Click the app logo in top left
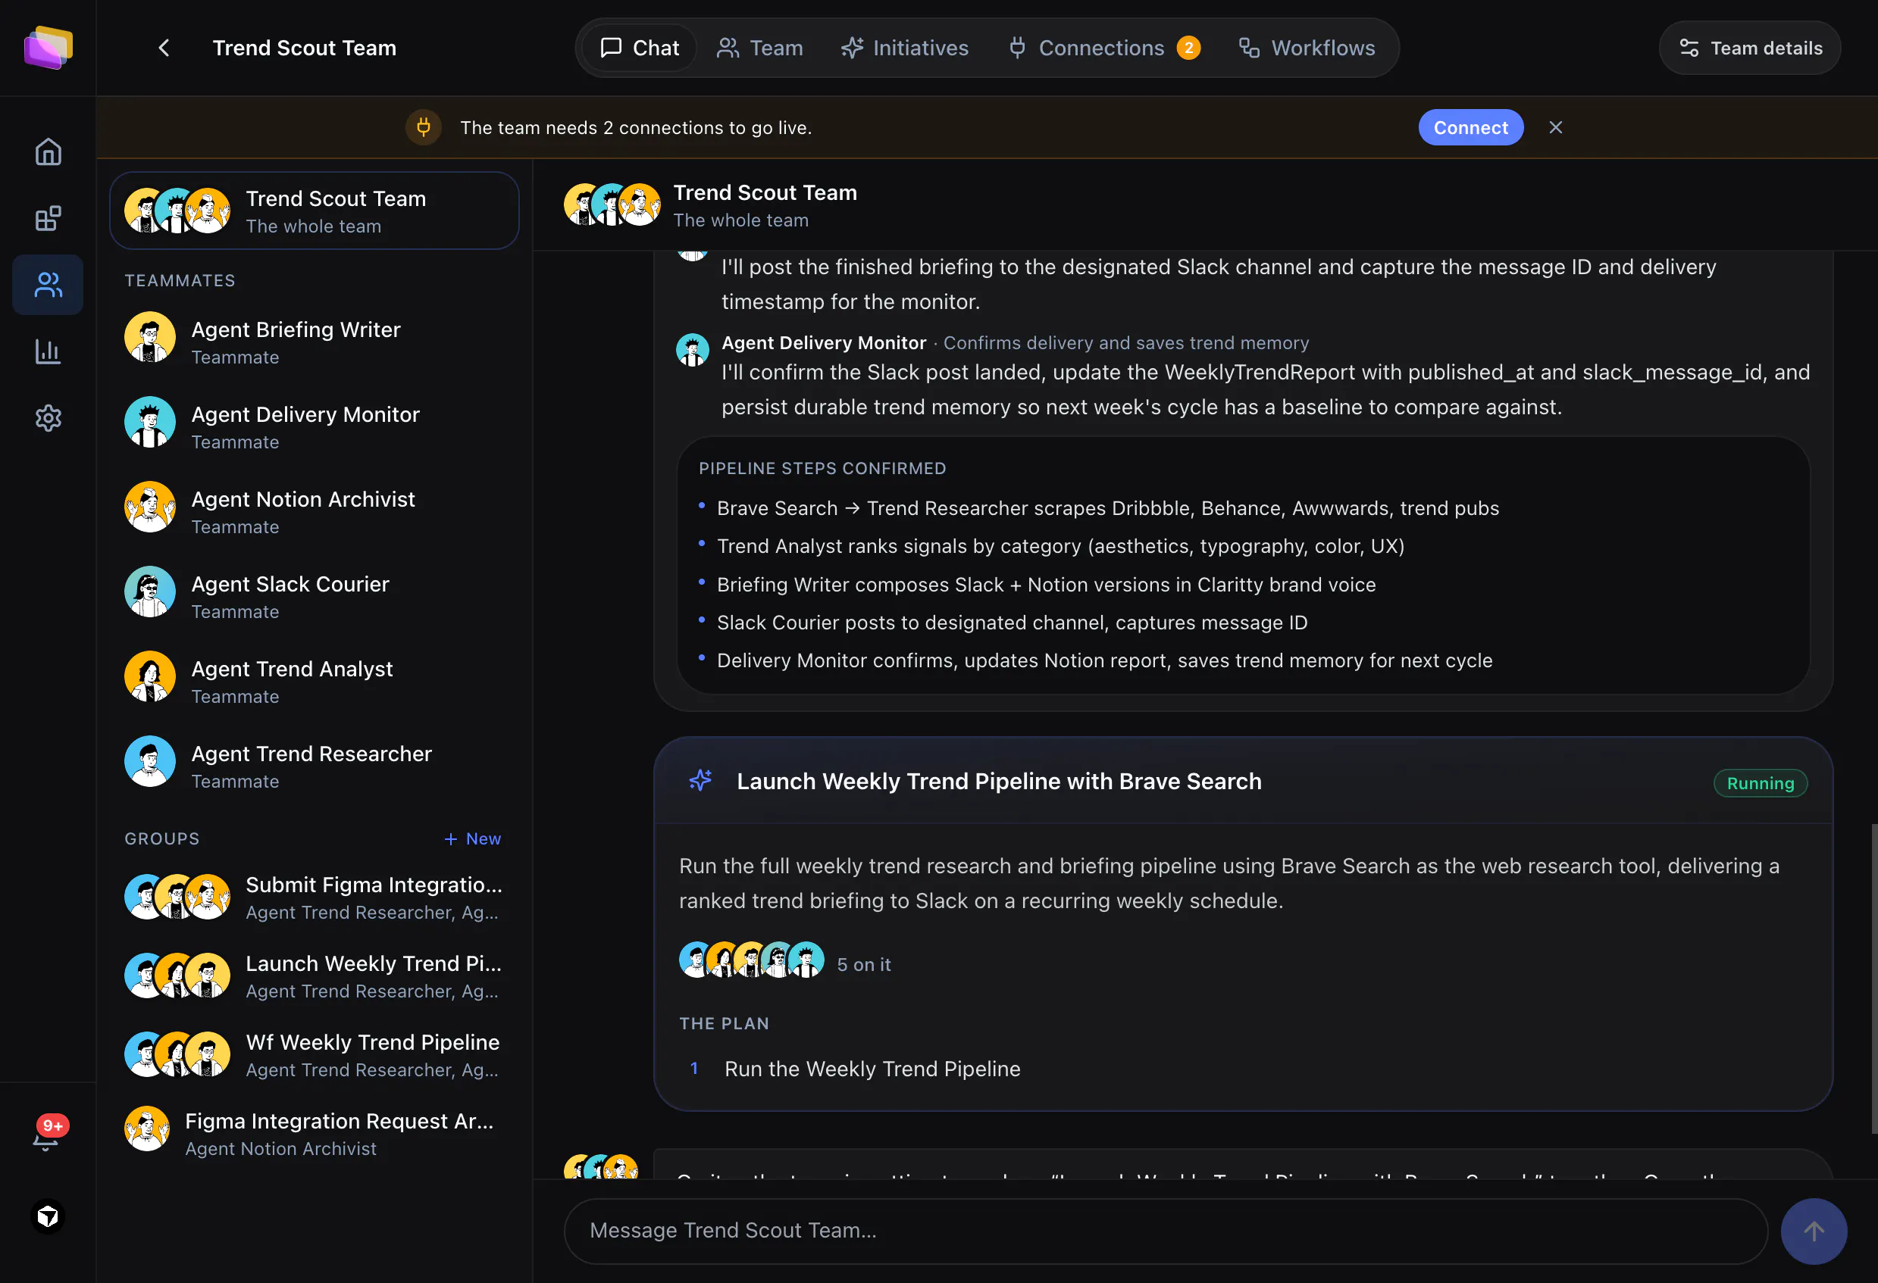This screenshot has width=1878, height=1283. 48,48
